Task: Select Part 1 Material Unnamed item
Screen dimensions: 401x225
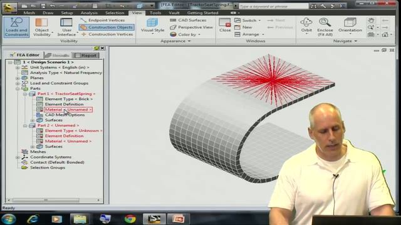Action: [x=68, y=110]
